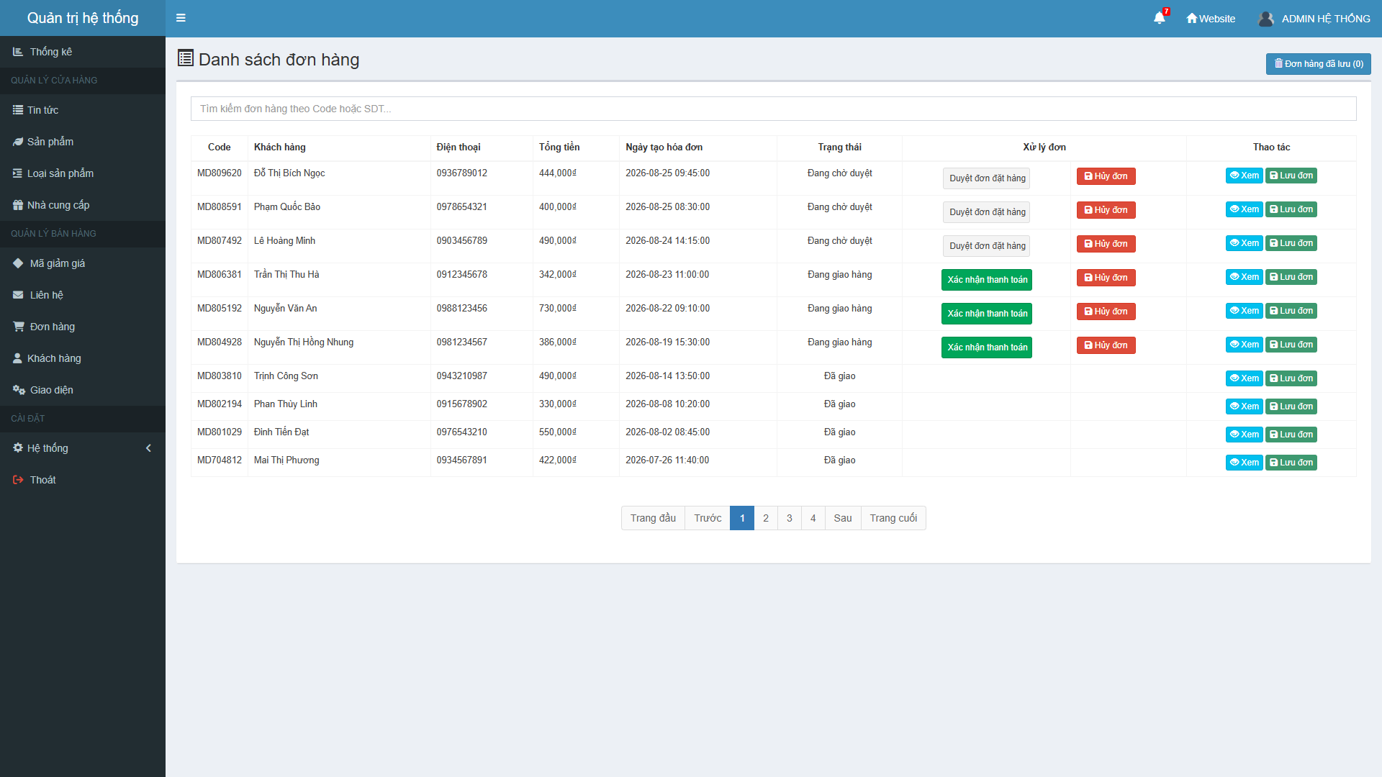Open Liên hệ sidebar item
Viewport: 1382px width, 777px height.
tap(83, 295)
